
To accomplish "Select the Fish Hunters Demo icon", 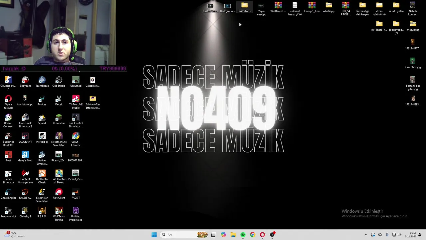I will pos(59,177).
